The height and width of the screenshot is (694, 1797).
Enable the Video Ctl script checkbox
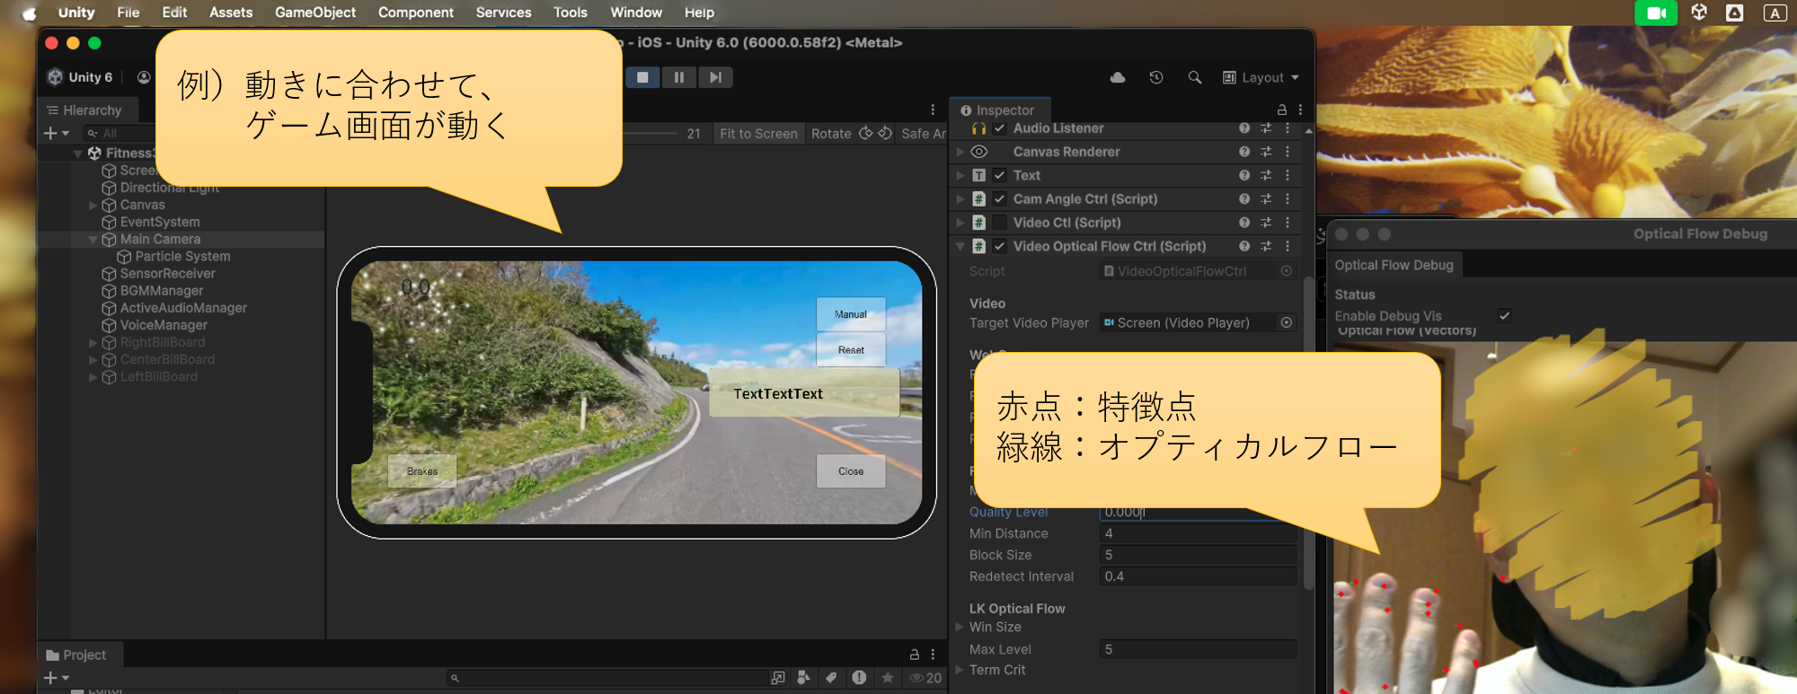[x=999, y=223]
